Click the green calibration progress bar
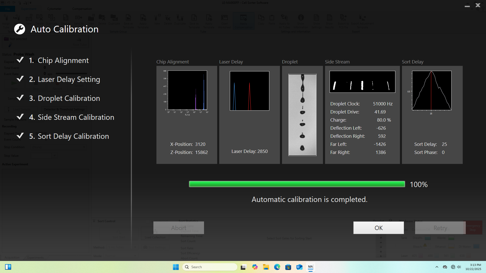 point(297,184)
